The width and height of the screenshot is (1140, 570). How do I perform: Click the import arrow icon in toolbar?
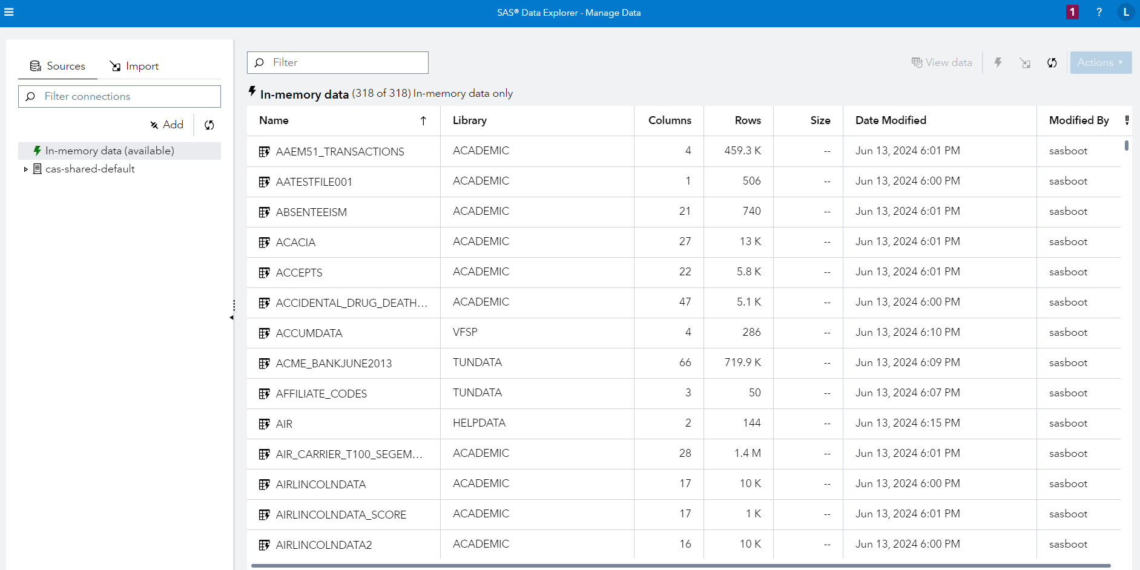pyautogui.click(x=1025, y=63)
